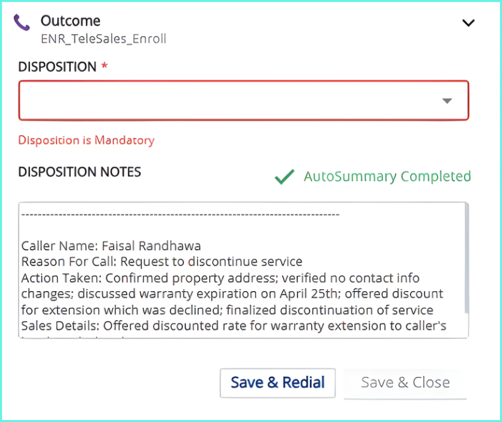This screenshot has height=422, width=502.
Task: Click the Reason For Call line in notes
Action: point(161,262)
